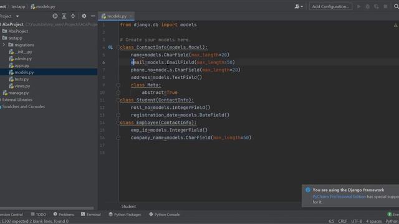Collapse the Employee class fold marker

[118, 123]
